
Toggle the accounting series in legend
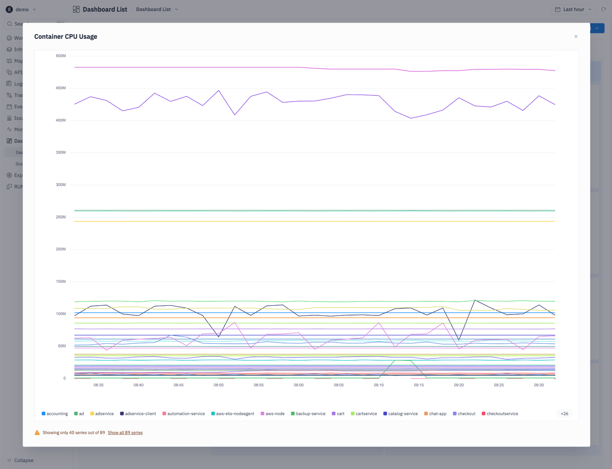pyautogui.click(x=55, y=414)
